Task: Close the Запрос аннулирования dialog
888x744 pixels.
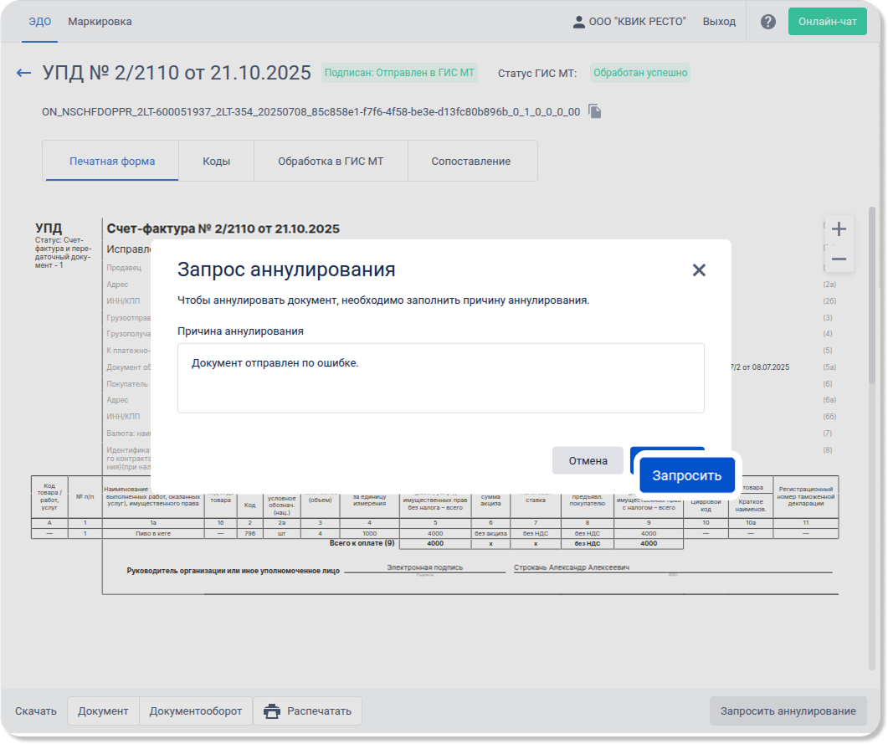Action: tap(699, 269)
